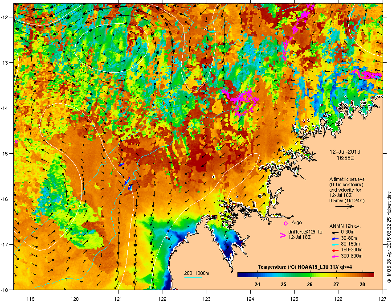392x303 pixels.
Task: Click the '300-600m' depth label
Action: pos(351,256)
